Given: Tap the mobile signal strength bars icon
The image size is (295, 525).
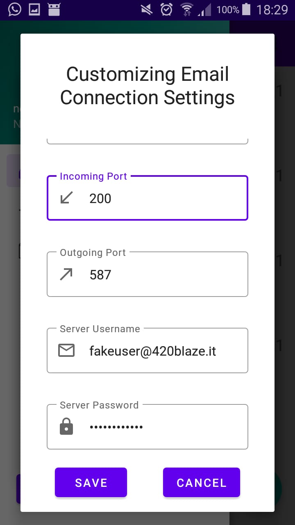Looking at the screenshot, I should click(204, 9).
